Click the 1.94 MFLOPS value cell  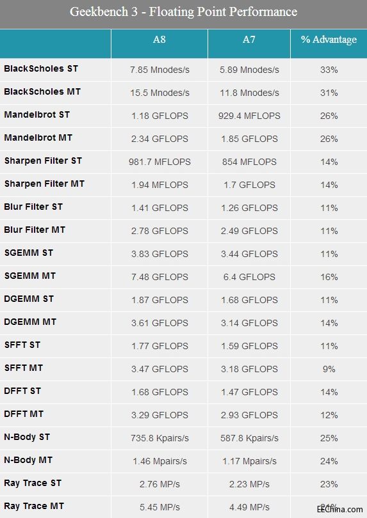point(159,185)
